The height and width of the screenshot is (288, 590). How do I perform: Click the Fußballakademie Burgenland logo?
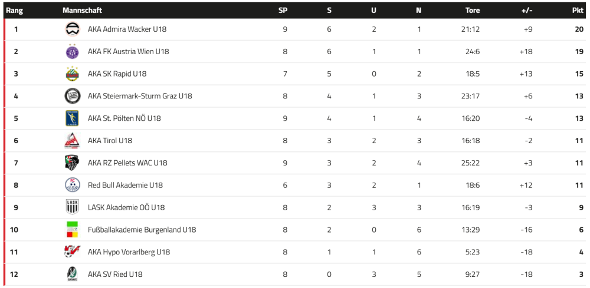pos(72,230)
